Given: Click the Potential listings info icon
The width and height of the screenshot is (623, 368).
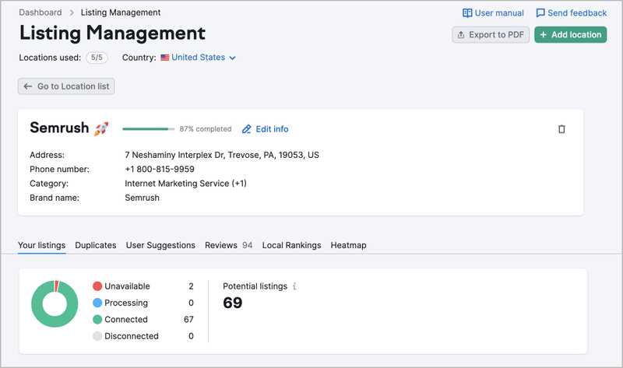Looking at the screenshot, I should pos(294,286).
